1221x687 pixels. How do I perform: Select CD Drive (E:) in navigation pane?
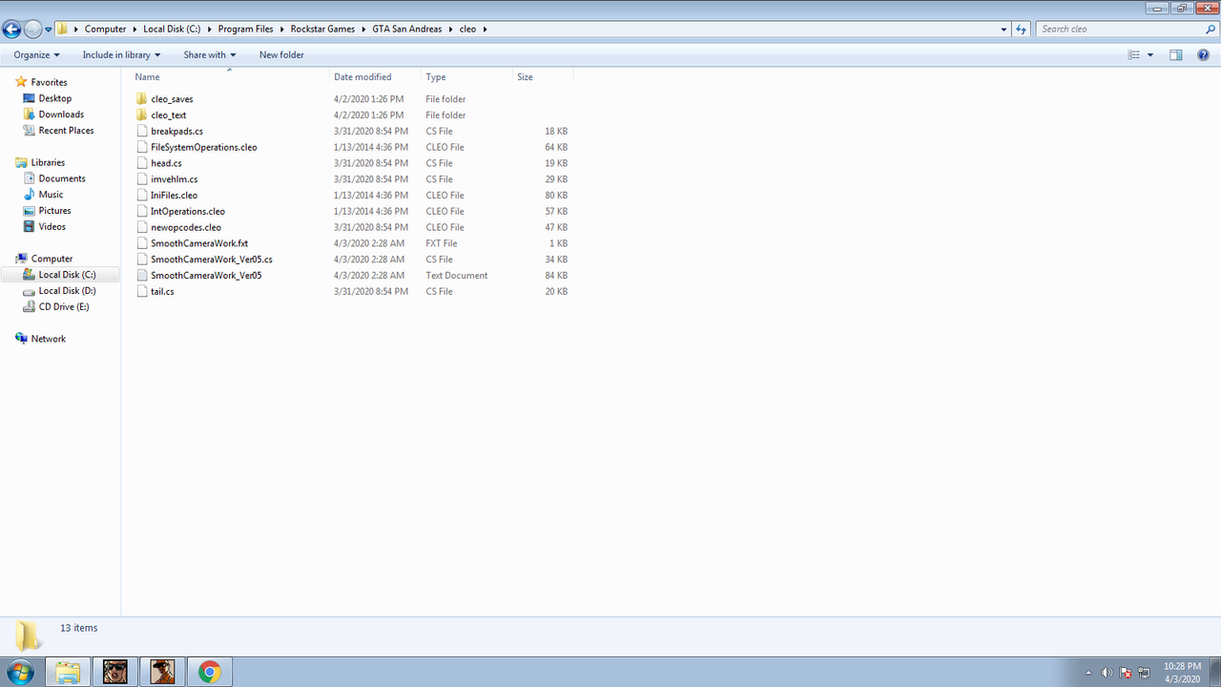(63, 307)
